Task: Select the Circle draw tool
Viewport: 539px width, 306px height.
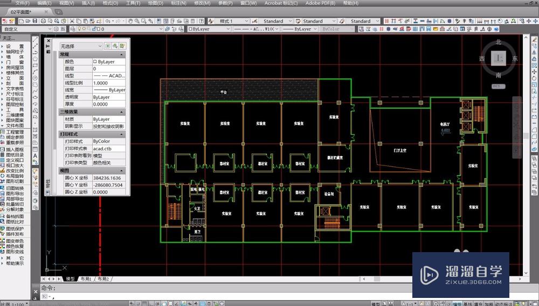Action: point(36,78)
